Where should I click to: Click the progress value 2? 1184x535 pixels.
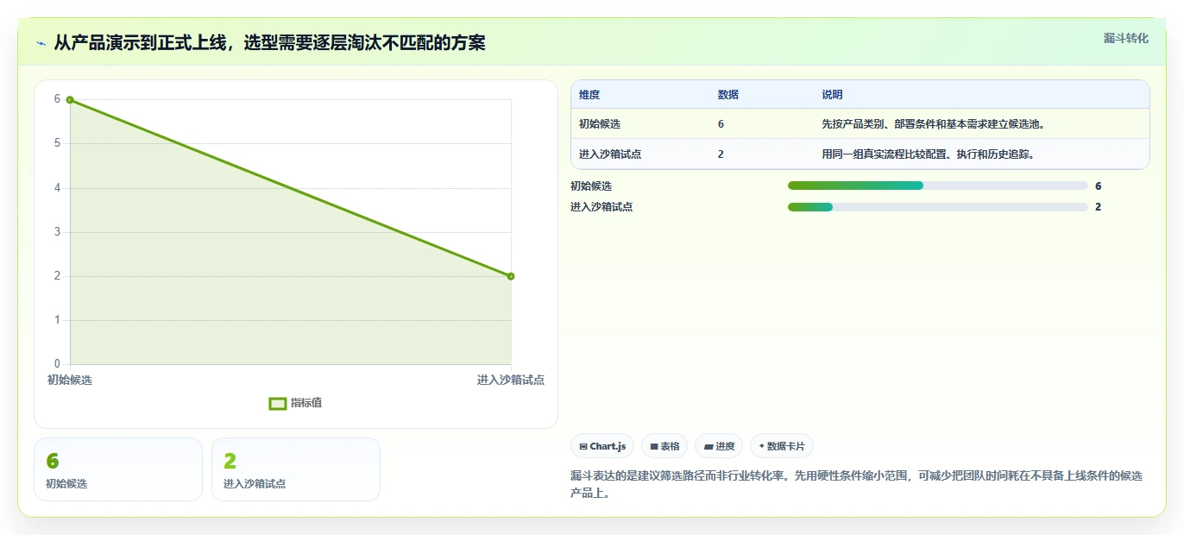tap(1099, 207)
